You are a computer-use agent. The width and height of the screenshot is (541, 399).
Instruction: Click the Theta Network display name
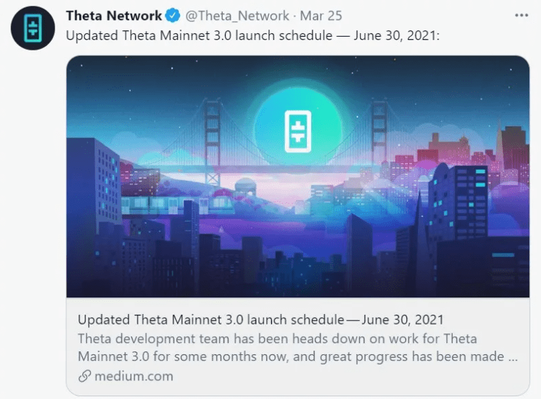114,16
